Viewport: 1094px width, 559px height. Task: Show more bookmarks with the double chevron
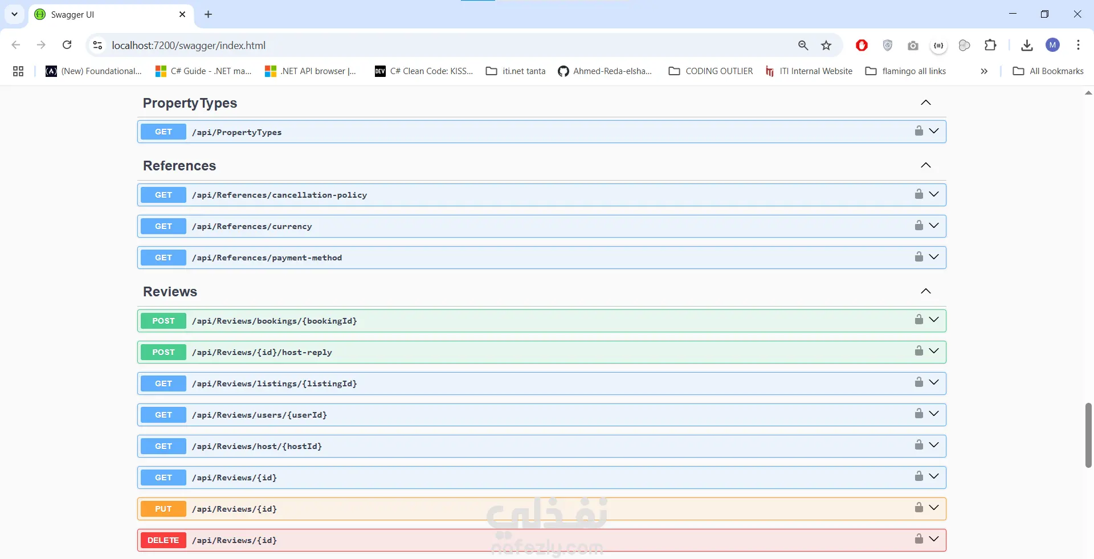pyautogui.click(x=984, y=71)
